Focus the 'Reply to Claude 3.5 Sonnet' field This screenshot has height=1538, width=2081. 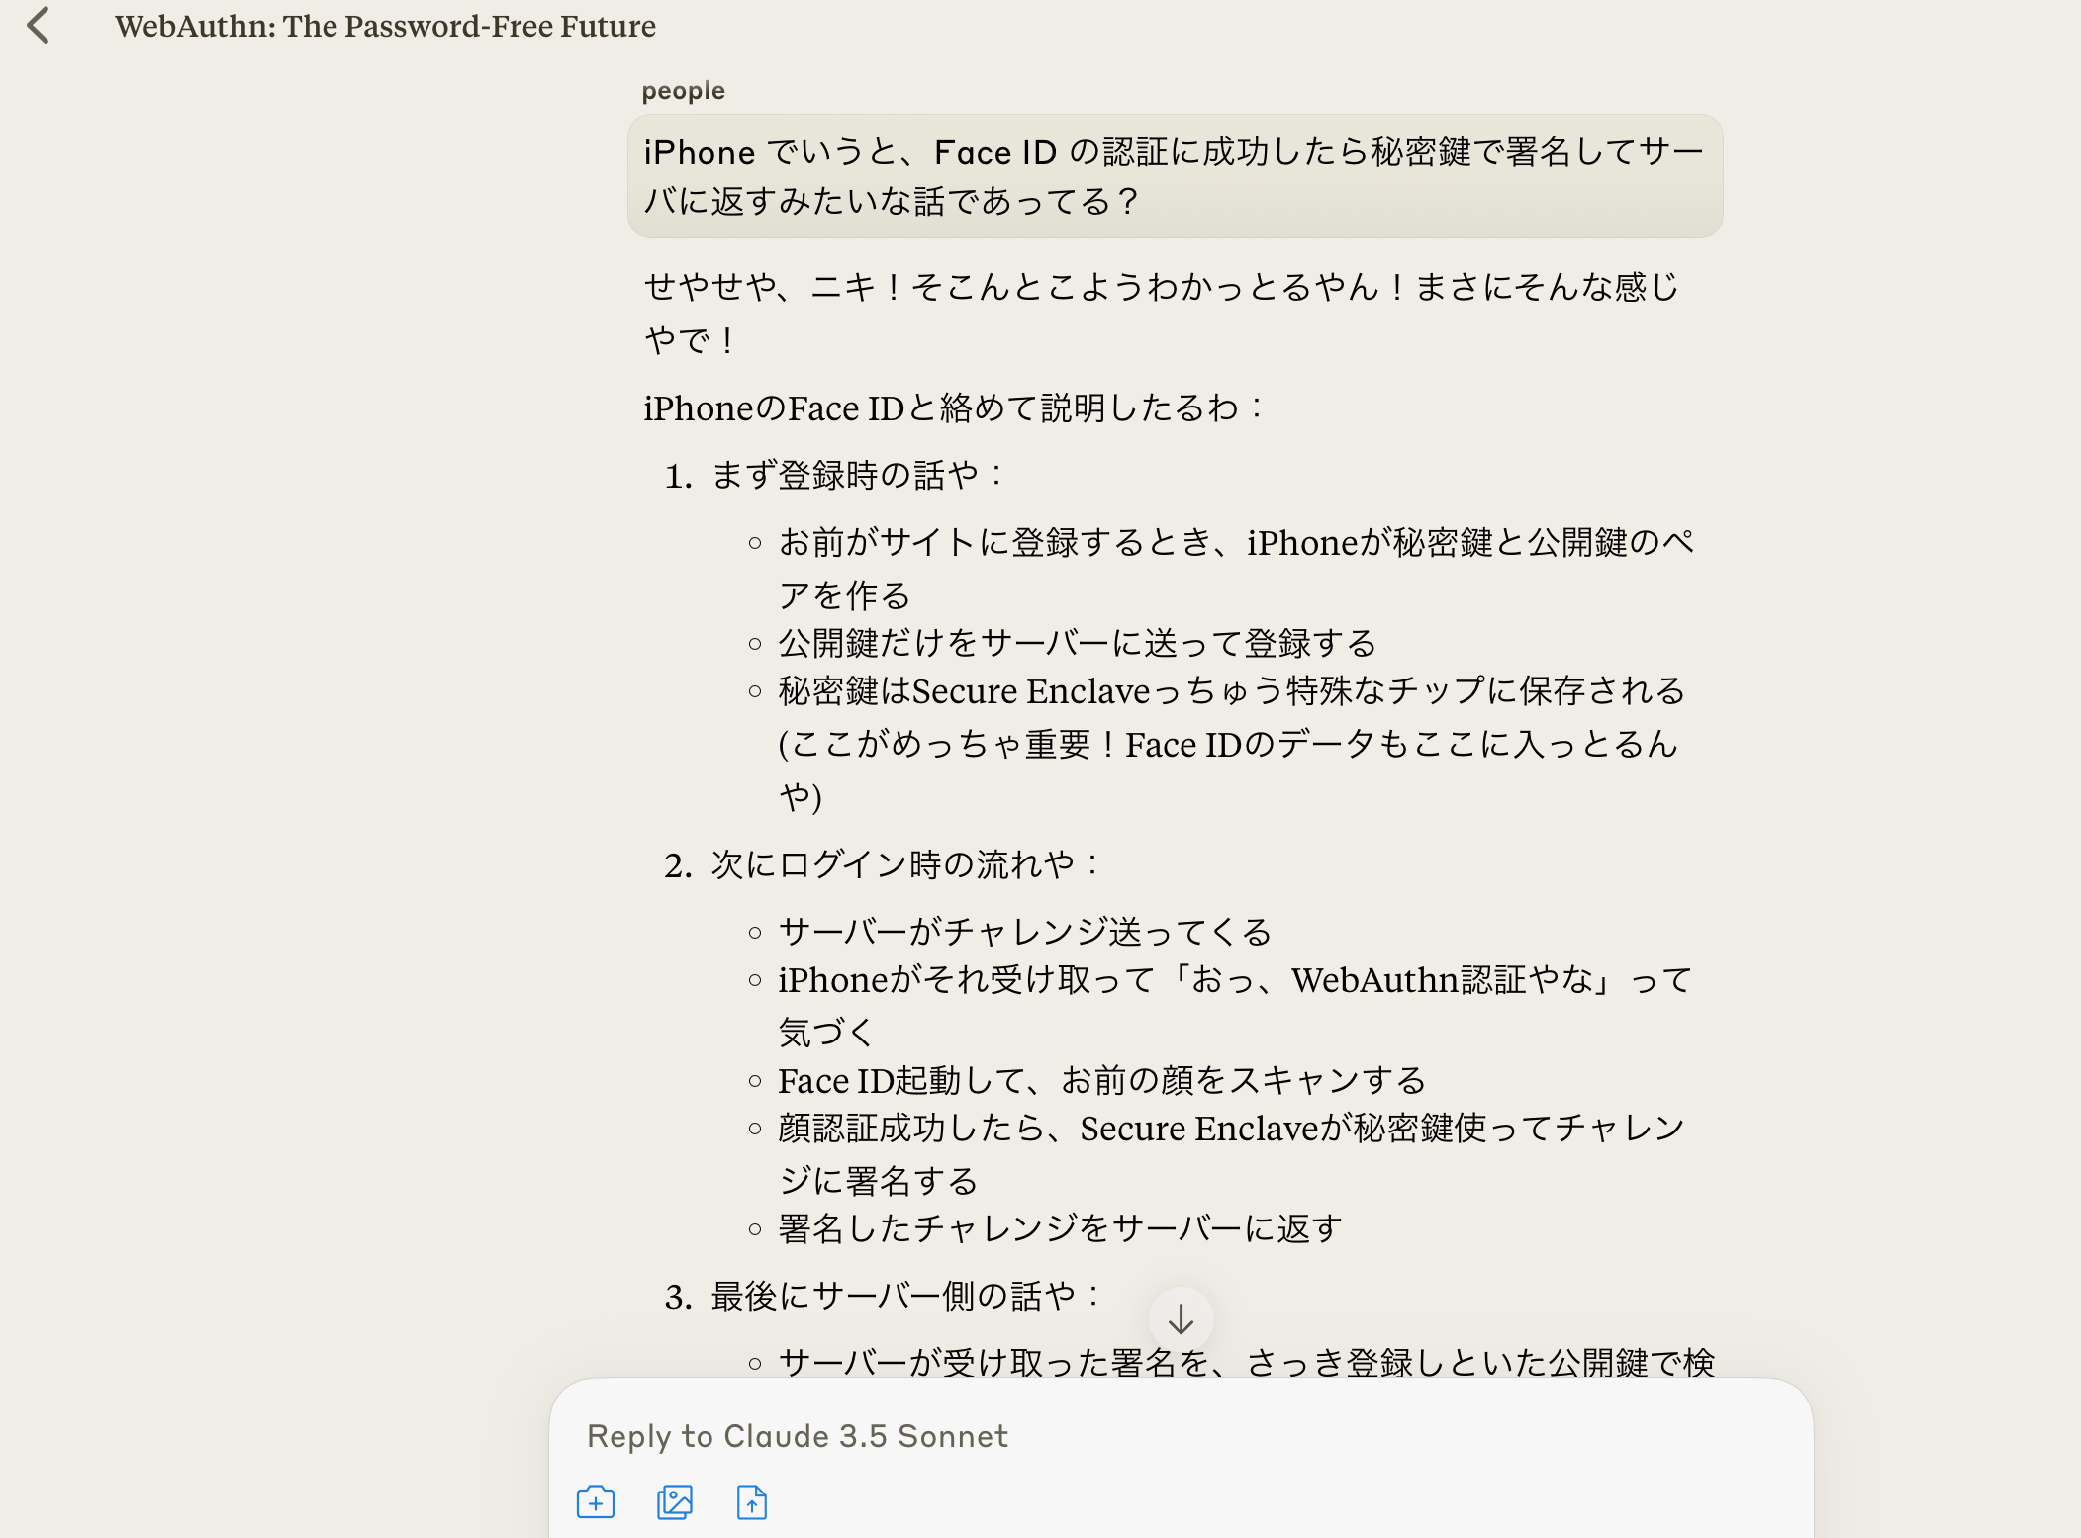click(x=1181, y=1436)
